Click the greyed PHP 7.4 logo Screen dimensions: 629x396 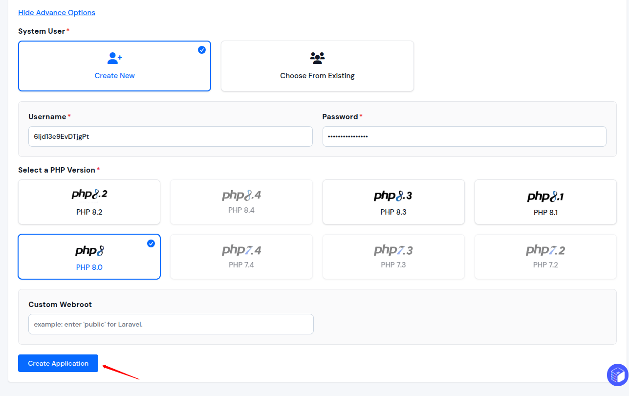coord(241,250)
